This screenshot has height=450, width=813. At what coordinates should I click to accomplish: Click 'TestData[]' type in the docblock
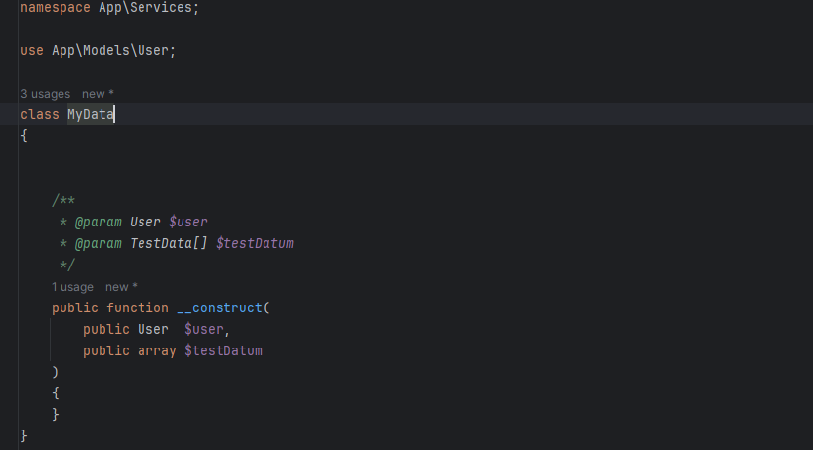tap(169, 244)
